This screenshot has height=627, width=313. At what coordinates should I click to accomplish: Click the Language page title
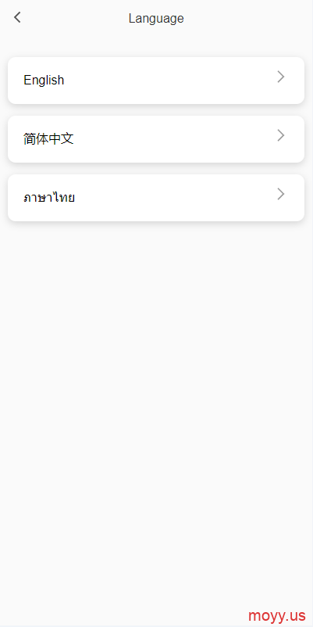[x=156, y=19]
